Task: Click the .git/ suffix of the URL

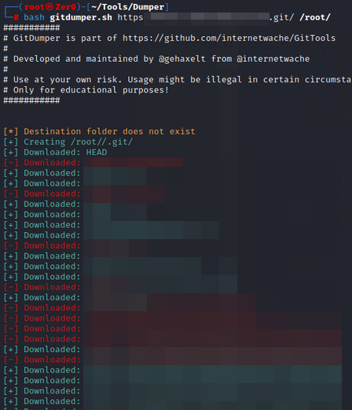Action: pos(281,17)
